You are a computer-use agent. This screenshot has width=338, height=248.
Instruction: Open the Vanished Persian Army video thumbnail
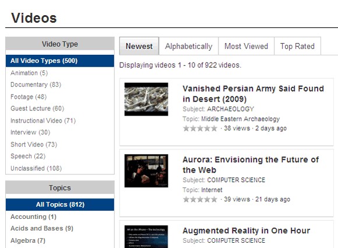[x=146, y=99]
